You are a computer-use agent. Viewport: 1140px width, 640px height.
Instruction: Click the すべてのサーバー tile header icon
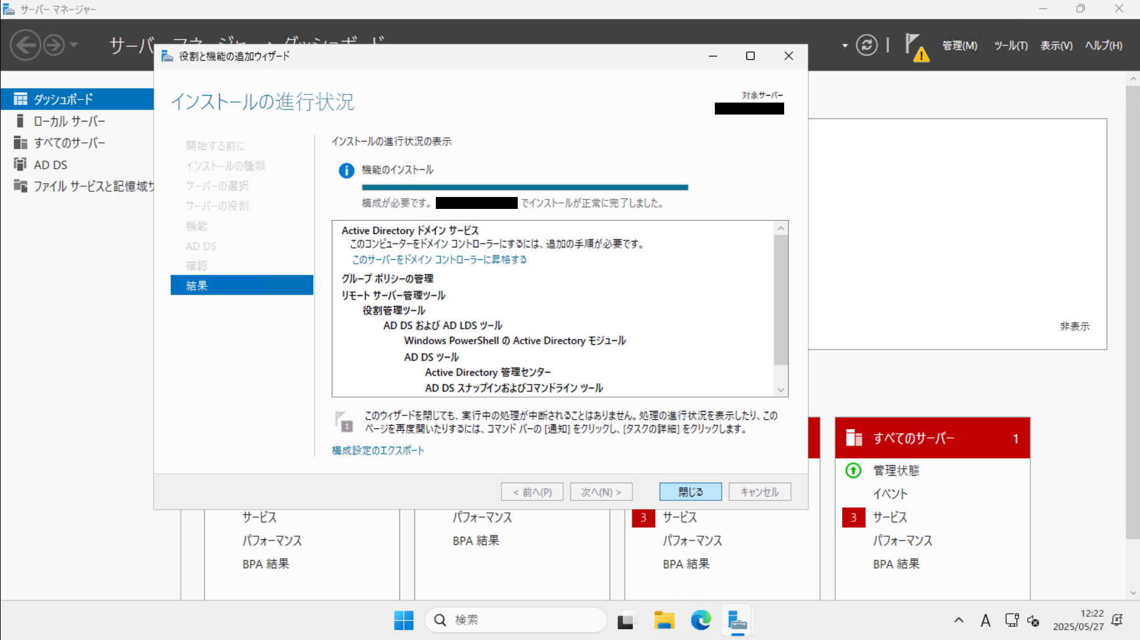pyautogui.click(x=854, y=437)
